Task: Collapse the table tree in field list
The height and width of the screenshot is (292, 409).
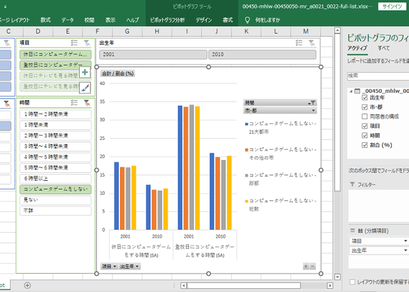Action: click(351, 91)
